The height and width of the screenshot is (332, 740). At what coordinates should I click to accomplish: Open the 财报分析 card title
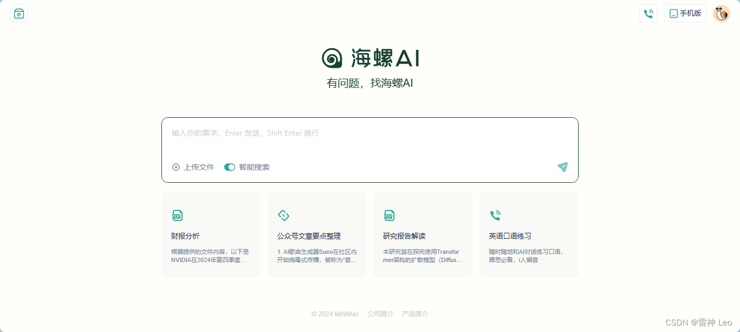[x=185, y=236]
